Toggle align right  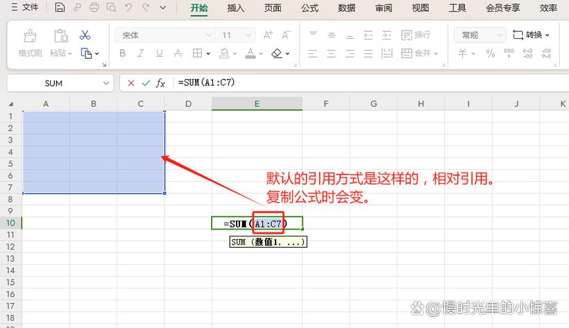(350, 53)
